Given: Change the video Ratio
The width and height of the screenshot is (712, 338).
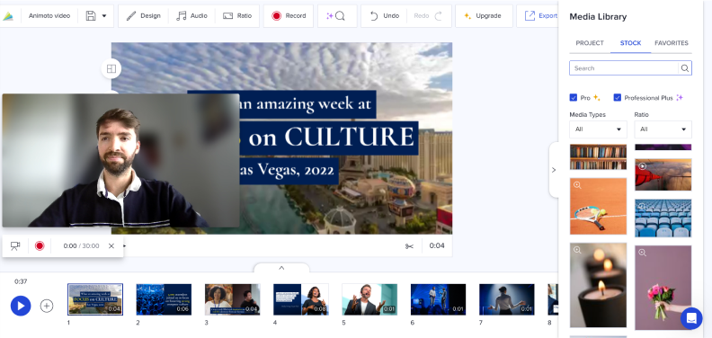Looking at the screenshot, I should 237,16.
